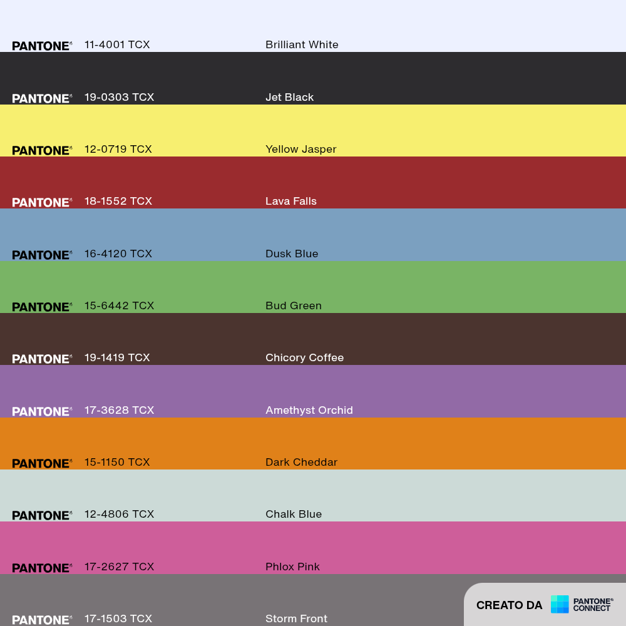626x626 pixels.
Task: Select the Yellow Jasper color swatch
Action: [313, 131]
